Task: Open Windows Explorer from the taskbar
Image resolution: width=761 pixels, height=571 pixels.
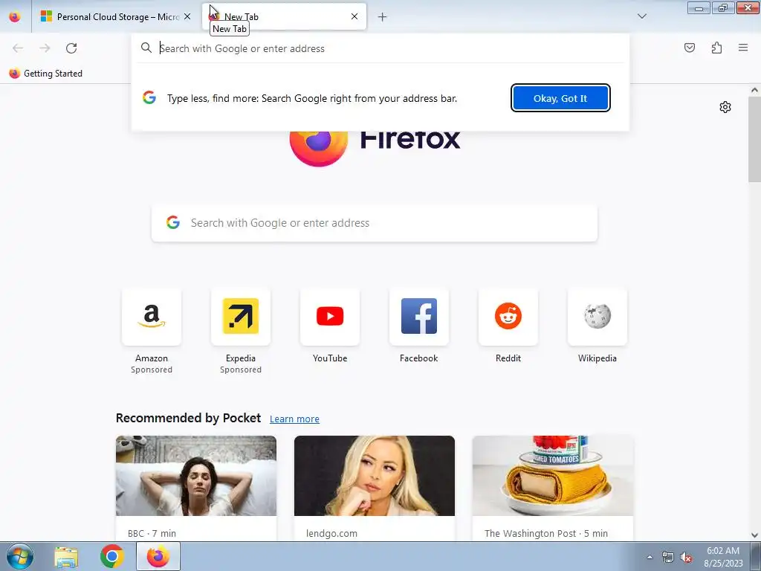Action: [66, 557]
